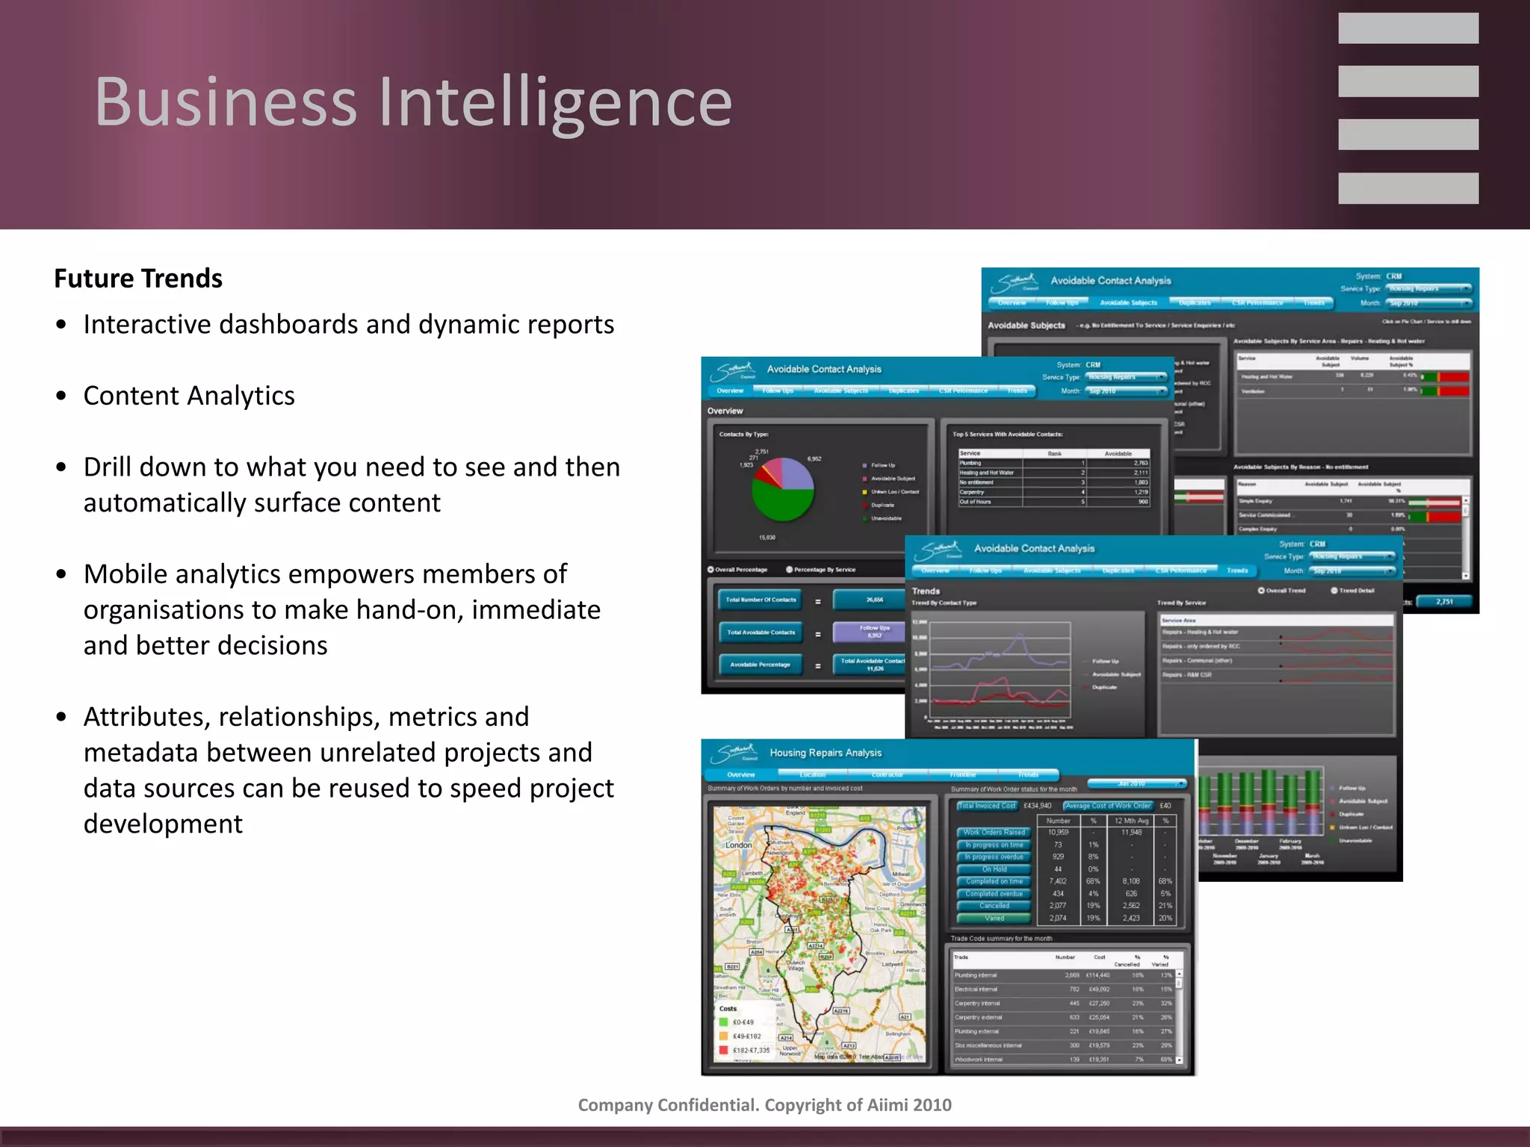The width and height of the screenshot is (1530, 1147).
Task: Open Month dropdown in Trends window
Action: (1353, 571)
